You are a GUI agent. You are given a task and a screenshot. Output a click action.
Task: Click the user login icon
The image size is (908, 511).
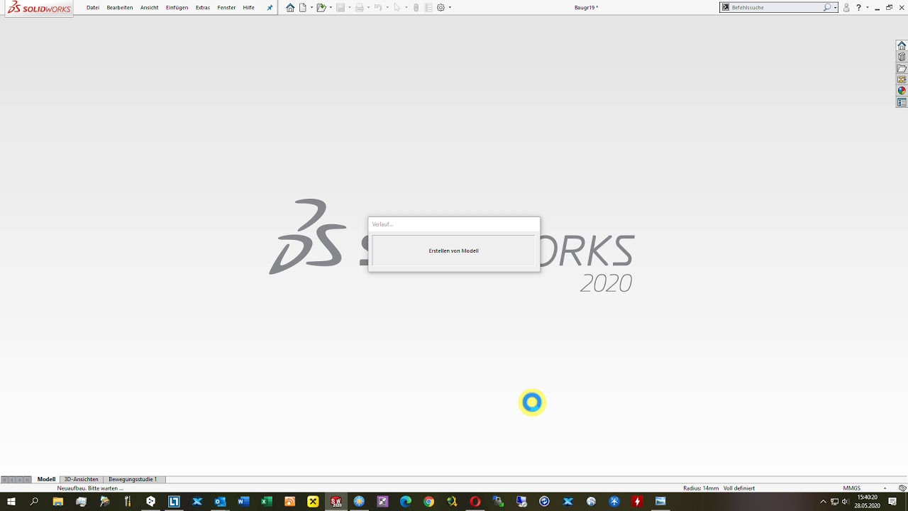(846, 7)
